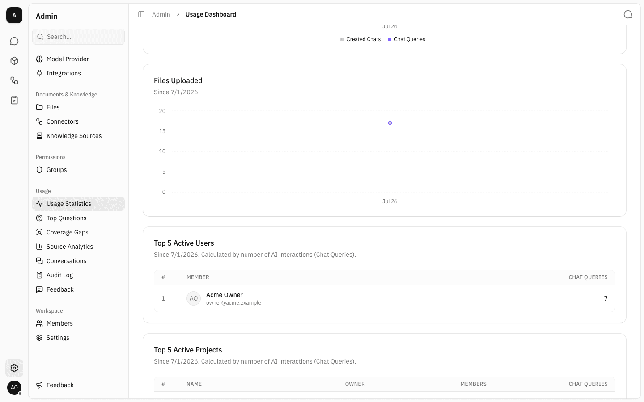The image size is (644, 402).
Task: Click the Top 5 Active Projects heading
Action: coord(188,350)
